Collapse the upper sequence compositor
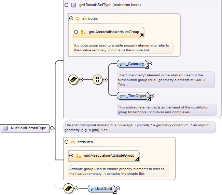Image resolution: width=222 pixels, height=195 pixels. pyautogui.click(x=81, y=79)
